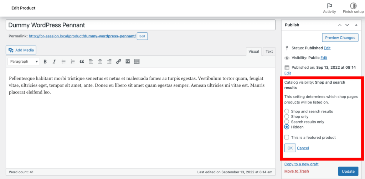Image resolution: width=365 pixels, height=179 pixels.
Task: Click the Edit Product heading
Action: (x=23, y=8)
